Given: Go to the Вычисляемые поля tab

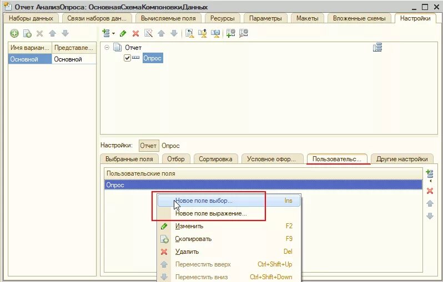Looking at the screenshot, I should coord(168,18).
